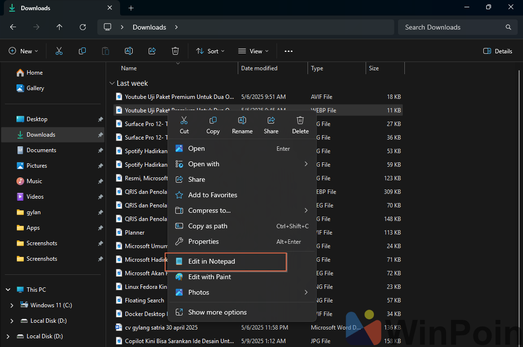Image resolution: width=523 pixels, height=347 pixels.
Task: Open a new tab with plus icon
Action: [x=131, y=8]
